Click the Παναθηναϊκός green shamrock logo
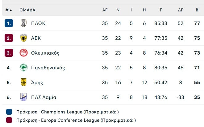Screen dimensions: 204x127 click(23, 68)
